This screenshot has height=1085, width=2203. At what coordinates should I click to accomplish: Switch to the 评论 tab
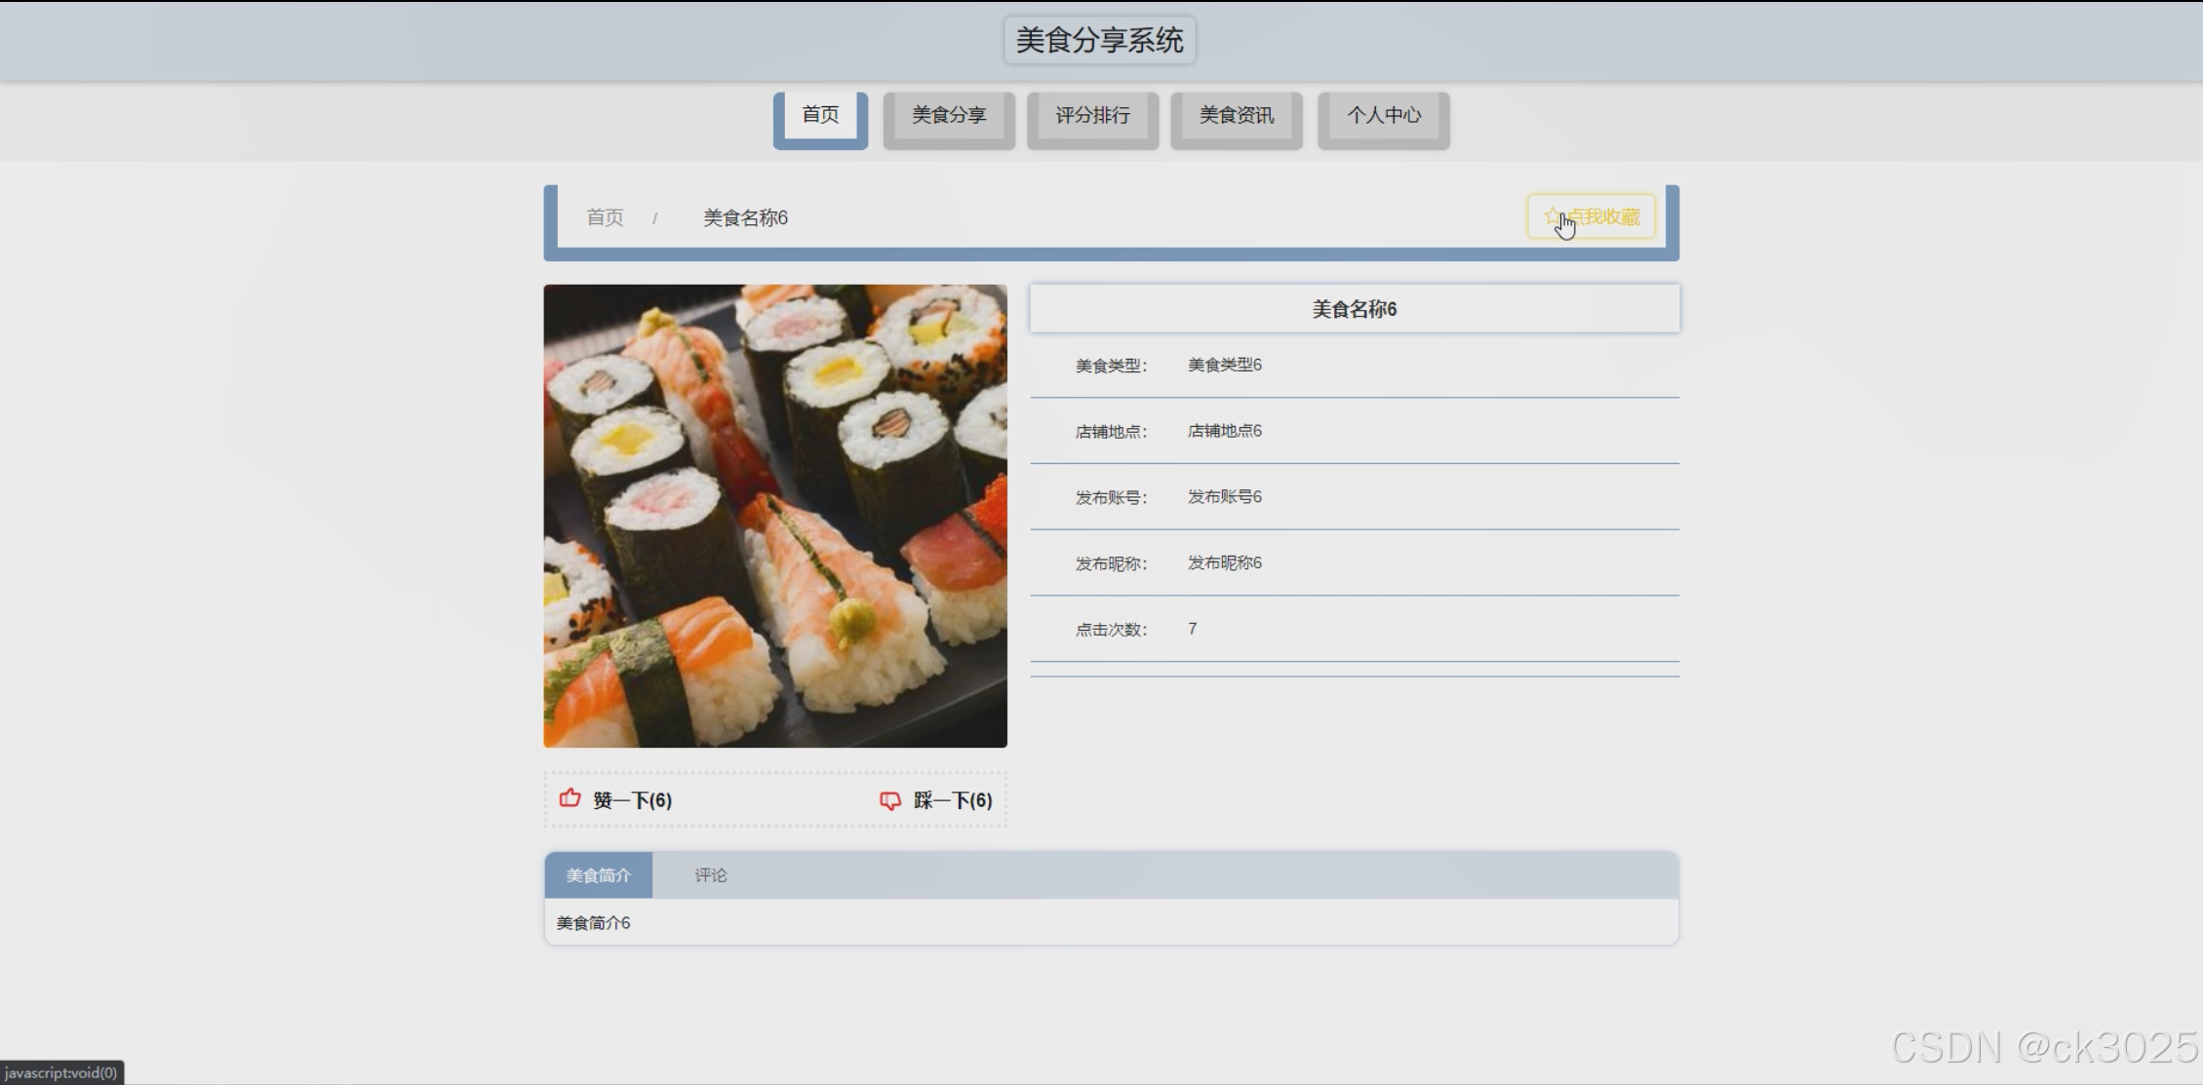pyautogui.click(x=711, y=875)
